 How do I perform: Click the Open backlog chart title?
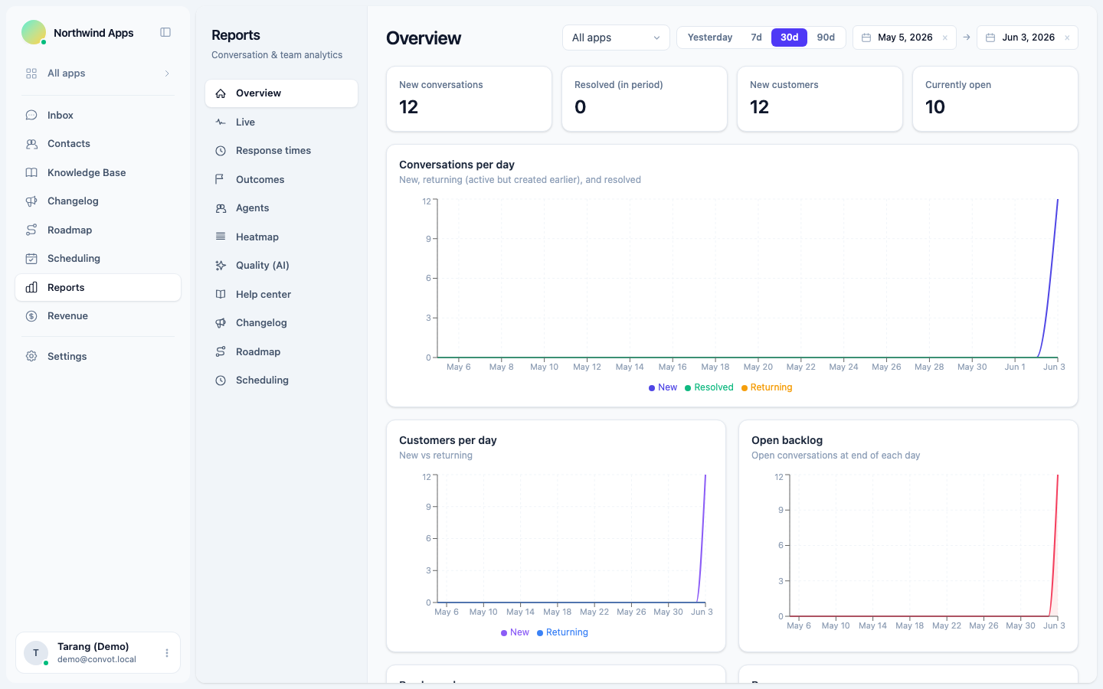(787, 440)
